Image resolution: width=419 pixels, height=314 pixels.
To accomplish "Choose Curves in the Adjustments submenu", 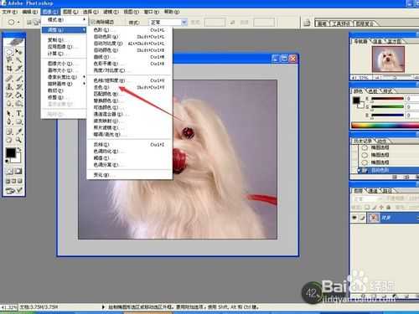I will pyautogui.click(x=130, y=57).
